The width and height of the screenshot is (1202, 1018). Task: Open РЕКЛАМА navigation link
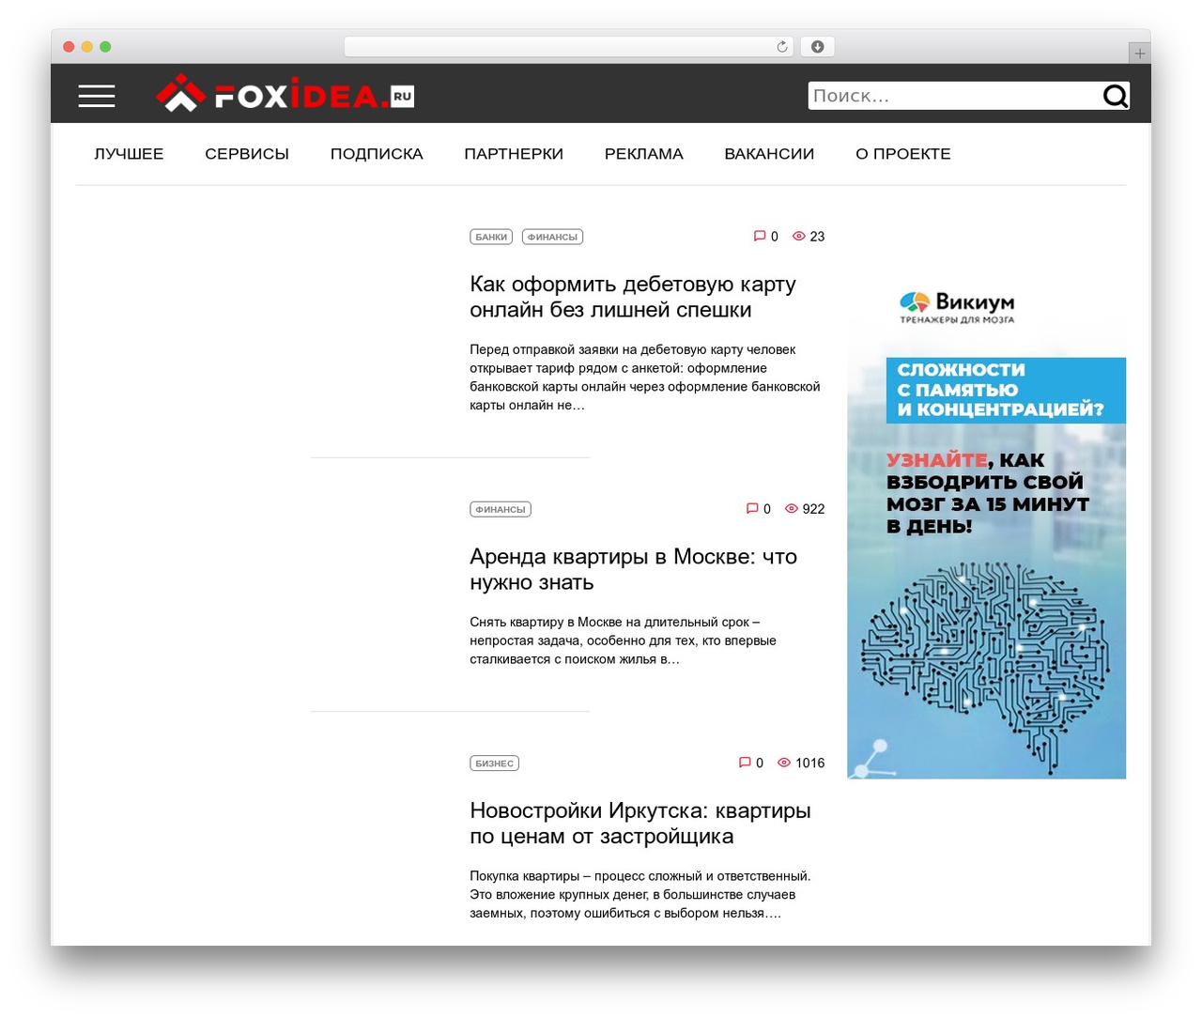coord(644,154)
